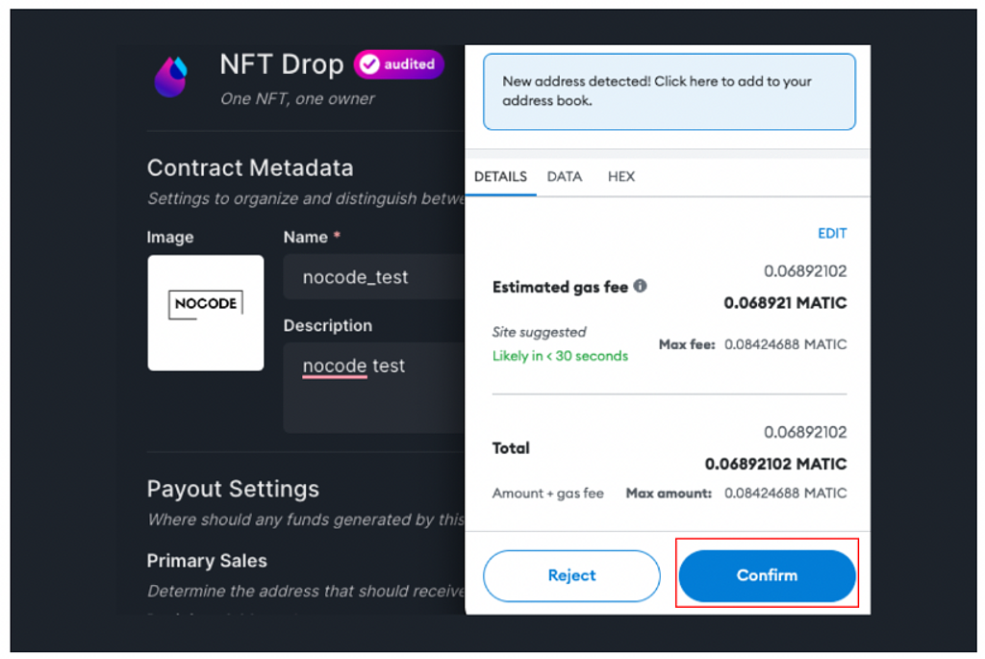Viewport: 985px width, 659px height.
Task: Click EDIT to change the gas fee
Action: (x=832, y=234)
